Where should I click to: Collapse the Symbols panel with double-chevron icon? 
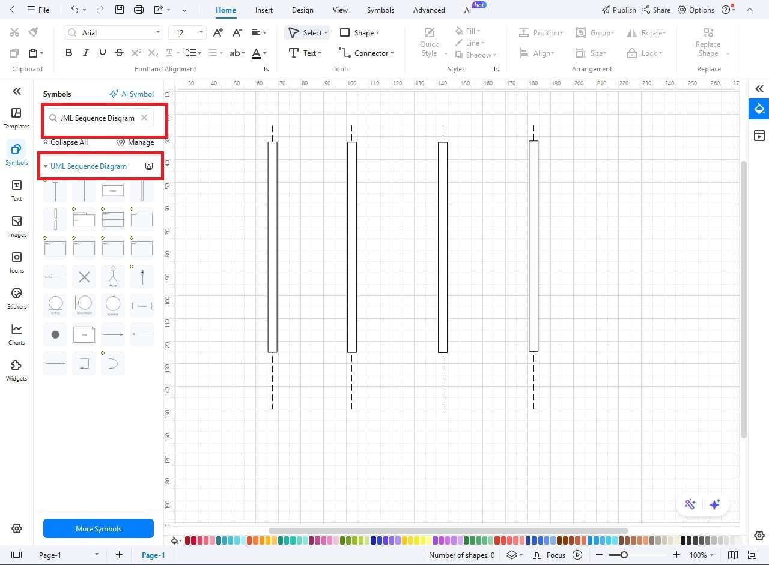click(x=17, y=91)
